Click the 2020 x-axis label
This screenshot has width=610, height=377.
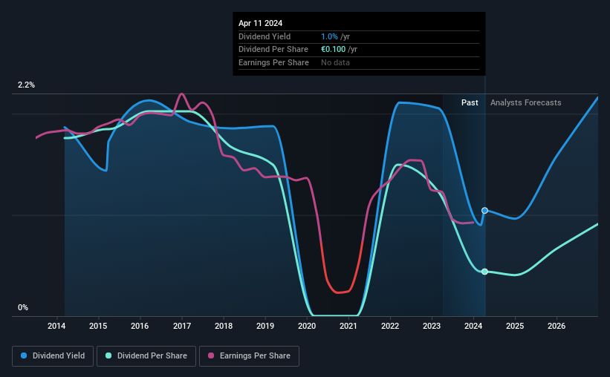(x=307, y=326)
